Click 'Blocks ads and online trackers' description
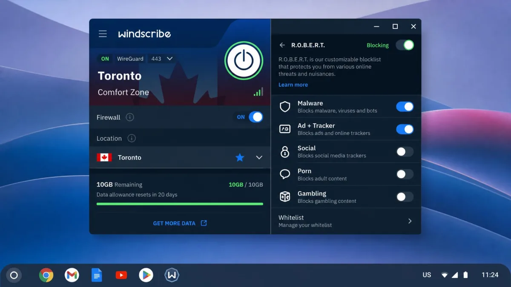511x287 pixels. pos(334,133)
